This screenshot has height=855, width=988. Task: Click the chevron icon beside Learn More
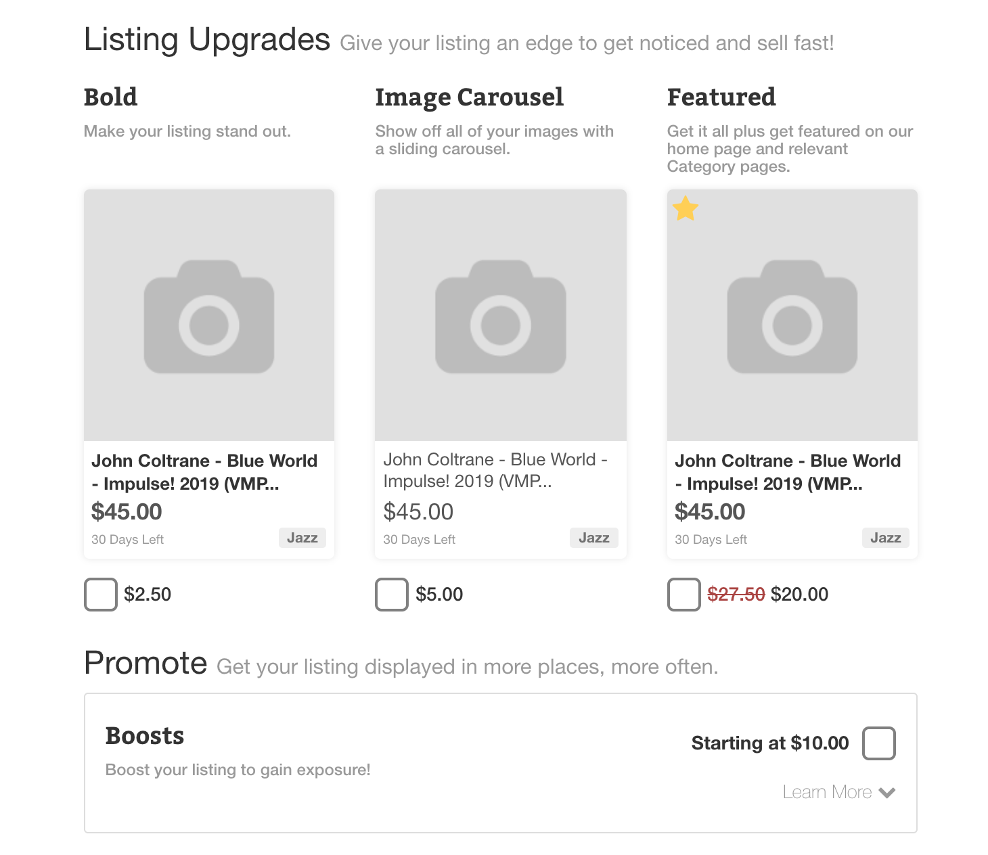point(887,793)
